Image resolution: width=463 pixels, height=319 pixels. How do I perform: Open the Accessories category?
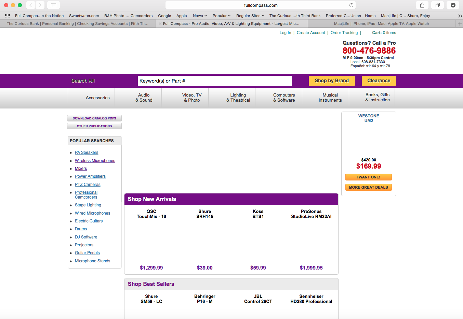coord(98,98)
